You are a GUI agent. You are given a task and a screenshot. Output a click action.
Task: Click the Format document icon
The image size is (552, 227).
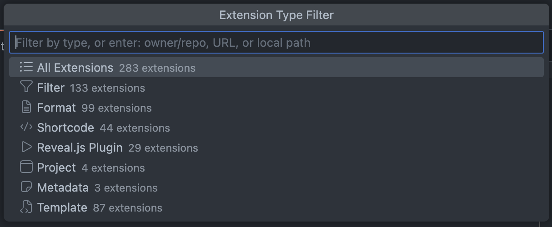26,107
